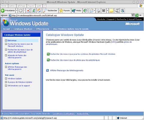Click the sidebar Afficher l'historique des téléchargements link
Viewport: 144px width, 120px height.
pyautogui.click(x=17, y=68)
